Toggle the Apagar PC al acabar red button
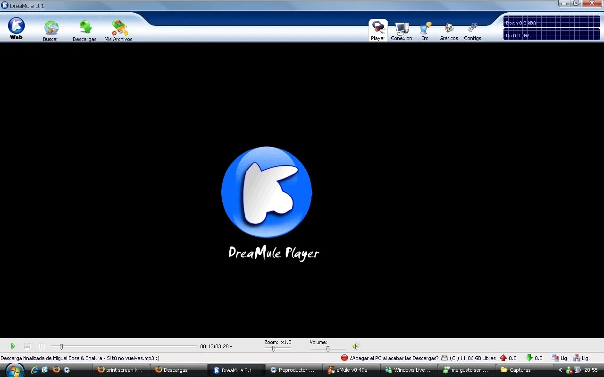Viewport: 604px width, 377px height. click(x=344, y=358)
